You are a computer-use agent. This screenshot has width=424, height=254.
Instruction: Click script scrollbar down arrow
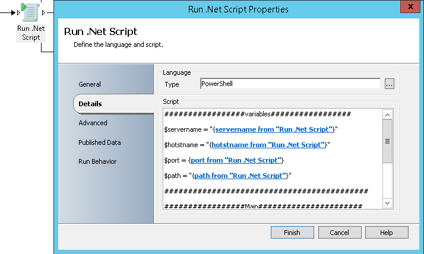click(388, 203)
